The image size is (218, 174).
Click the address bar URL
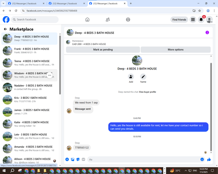click(x=52, y=11)
